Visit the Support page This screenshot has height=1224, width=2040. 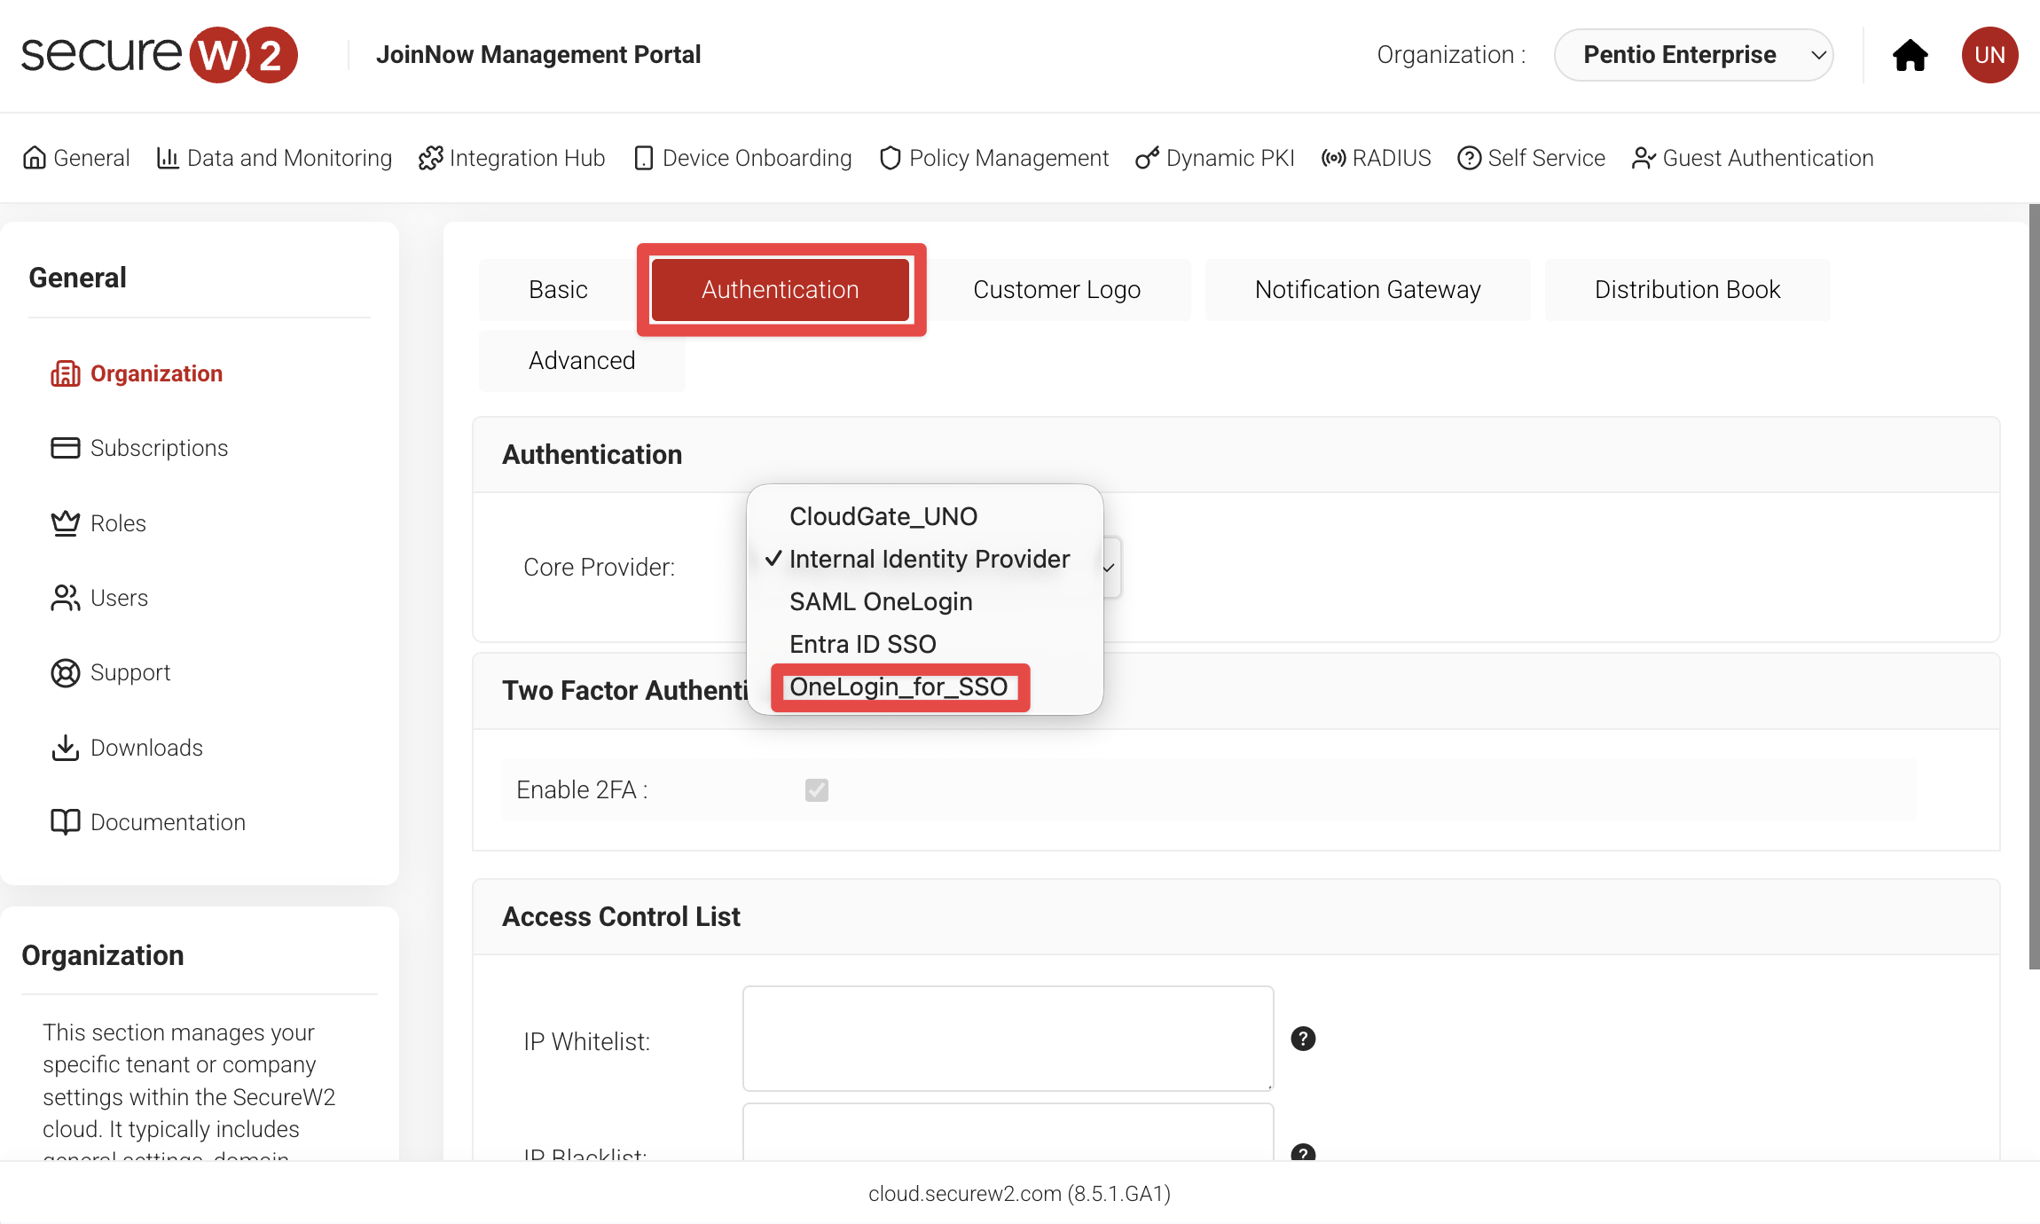(130, 673)
